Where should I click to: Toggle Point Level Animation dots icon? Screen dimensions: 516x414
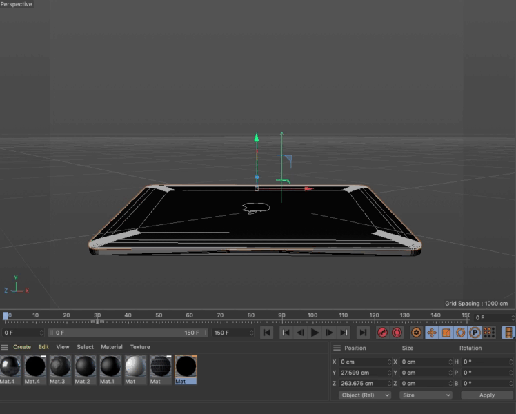pyautogui.click(x=489, y=333)
